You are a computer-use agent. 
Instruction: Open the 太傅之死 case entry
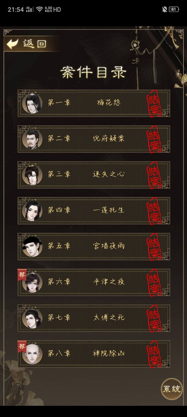coord(94,318)
